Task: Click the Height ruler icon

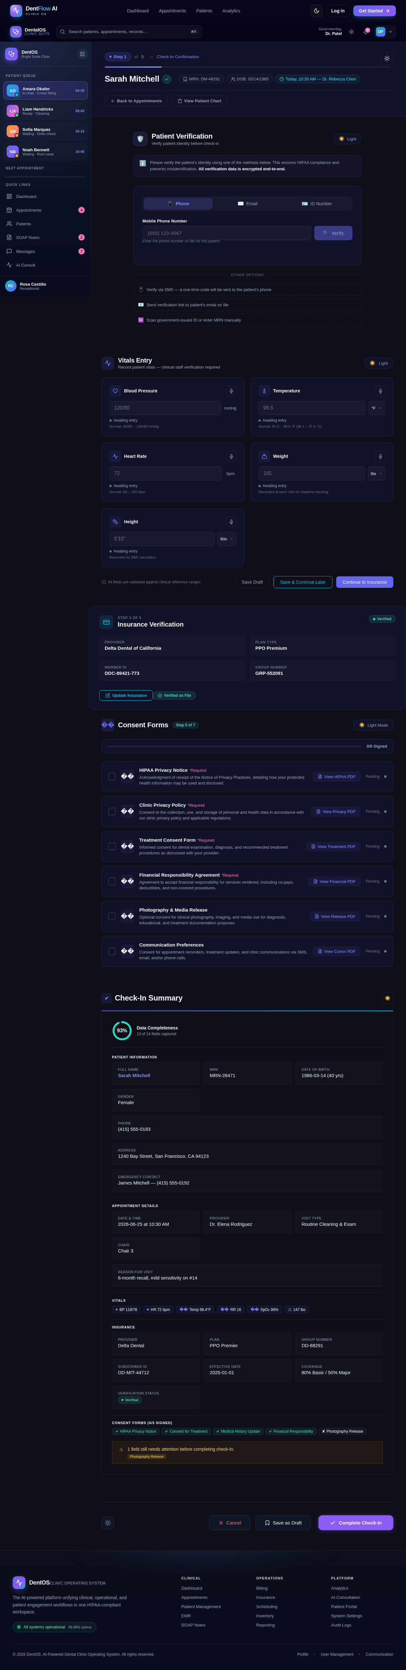Action: pos(115,522)
